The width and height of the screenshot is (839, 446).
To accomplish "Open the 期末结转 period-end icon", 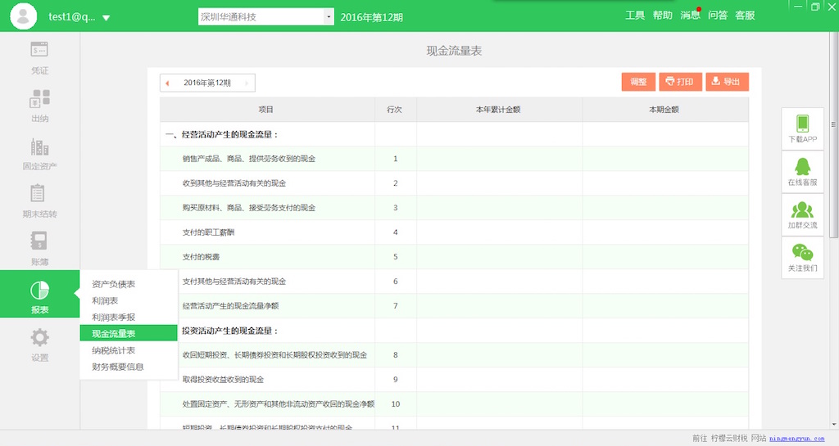I will click(39, 194).
